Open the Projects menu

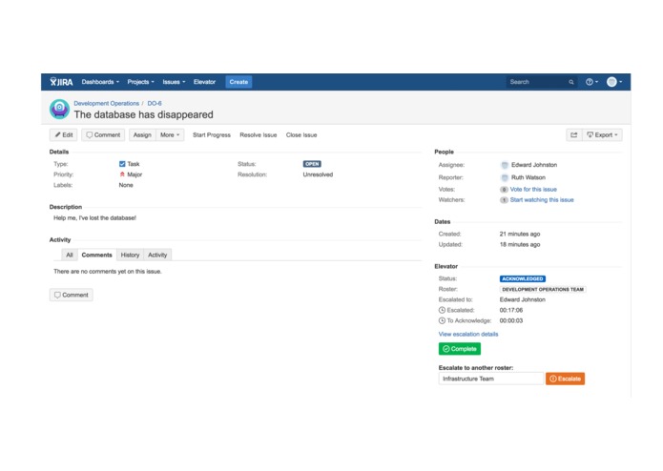coord(140,82)
